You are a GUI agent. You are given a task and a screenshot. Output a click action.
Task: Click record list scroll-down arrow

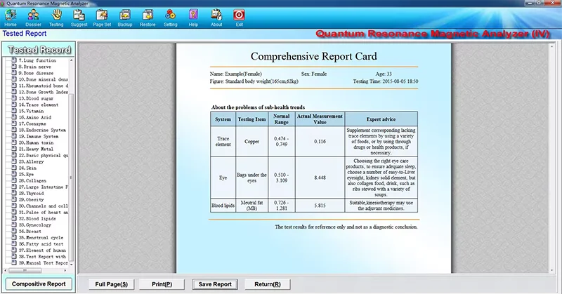click(71, 264)
